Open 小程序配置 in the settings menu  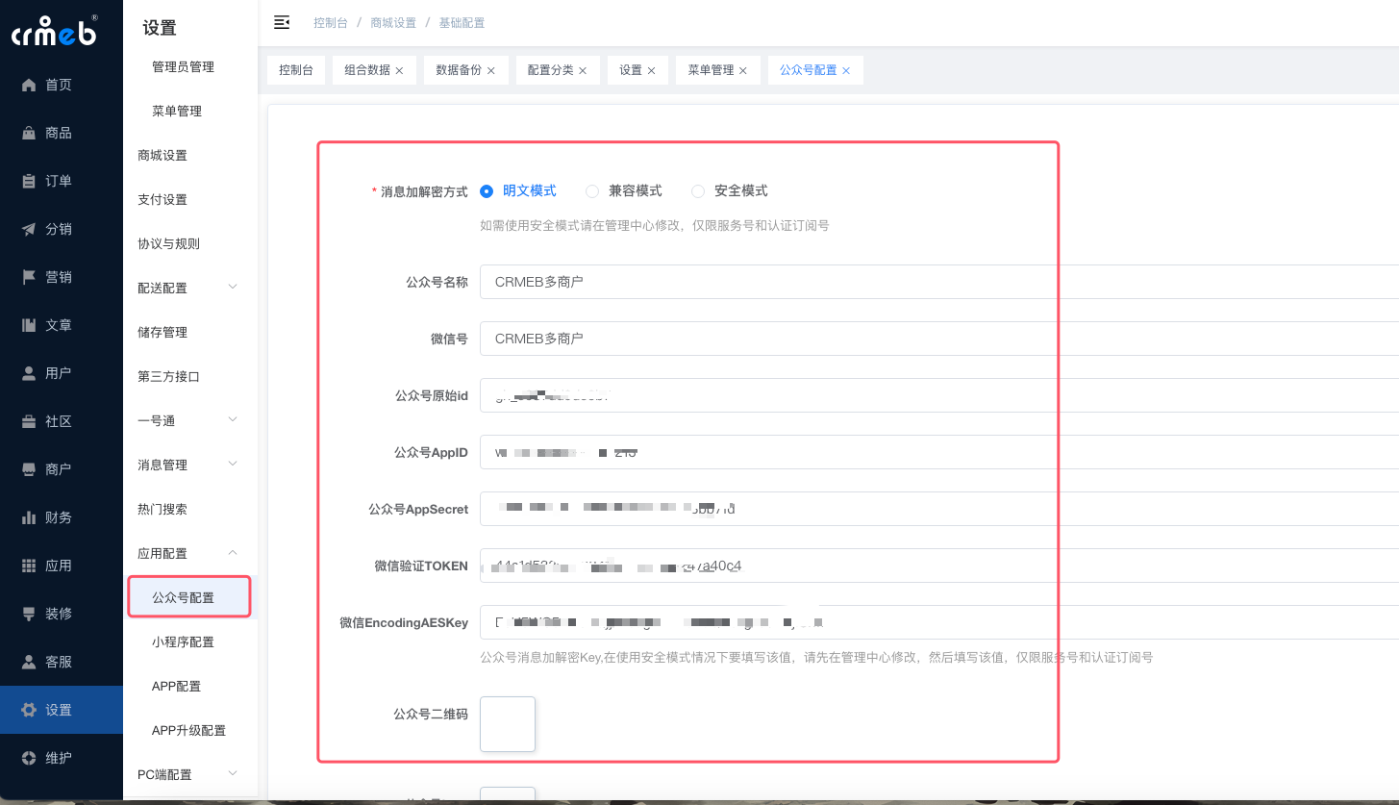(x=183, y=641)
